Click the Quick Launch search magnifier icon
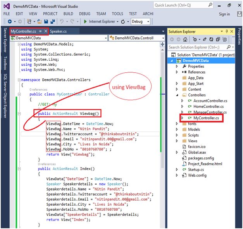 210,5
